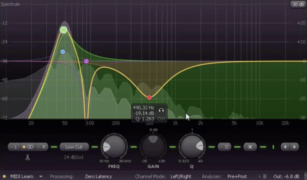Open the Low Cut filter shape menu
This screenshot has height=180, width=307.
tap(74, 147)
